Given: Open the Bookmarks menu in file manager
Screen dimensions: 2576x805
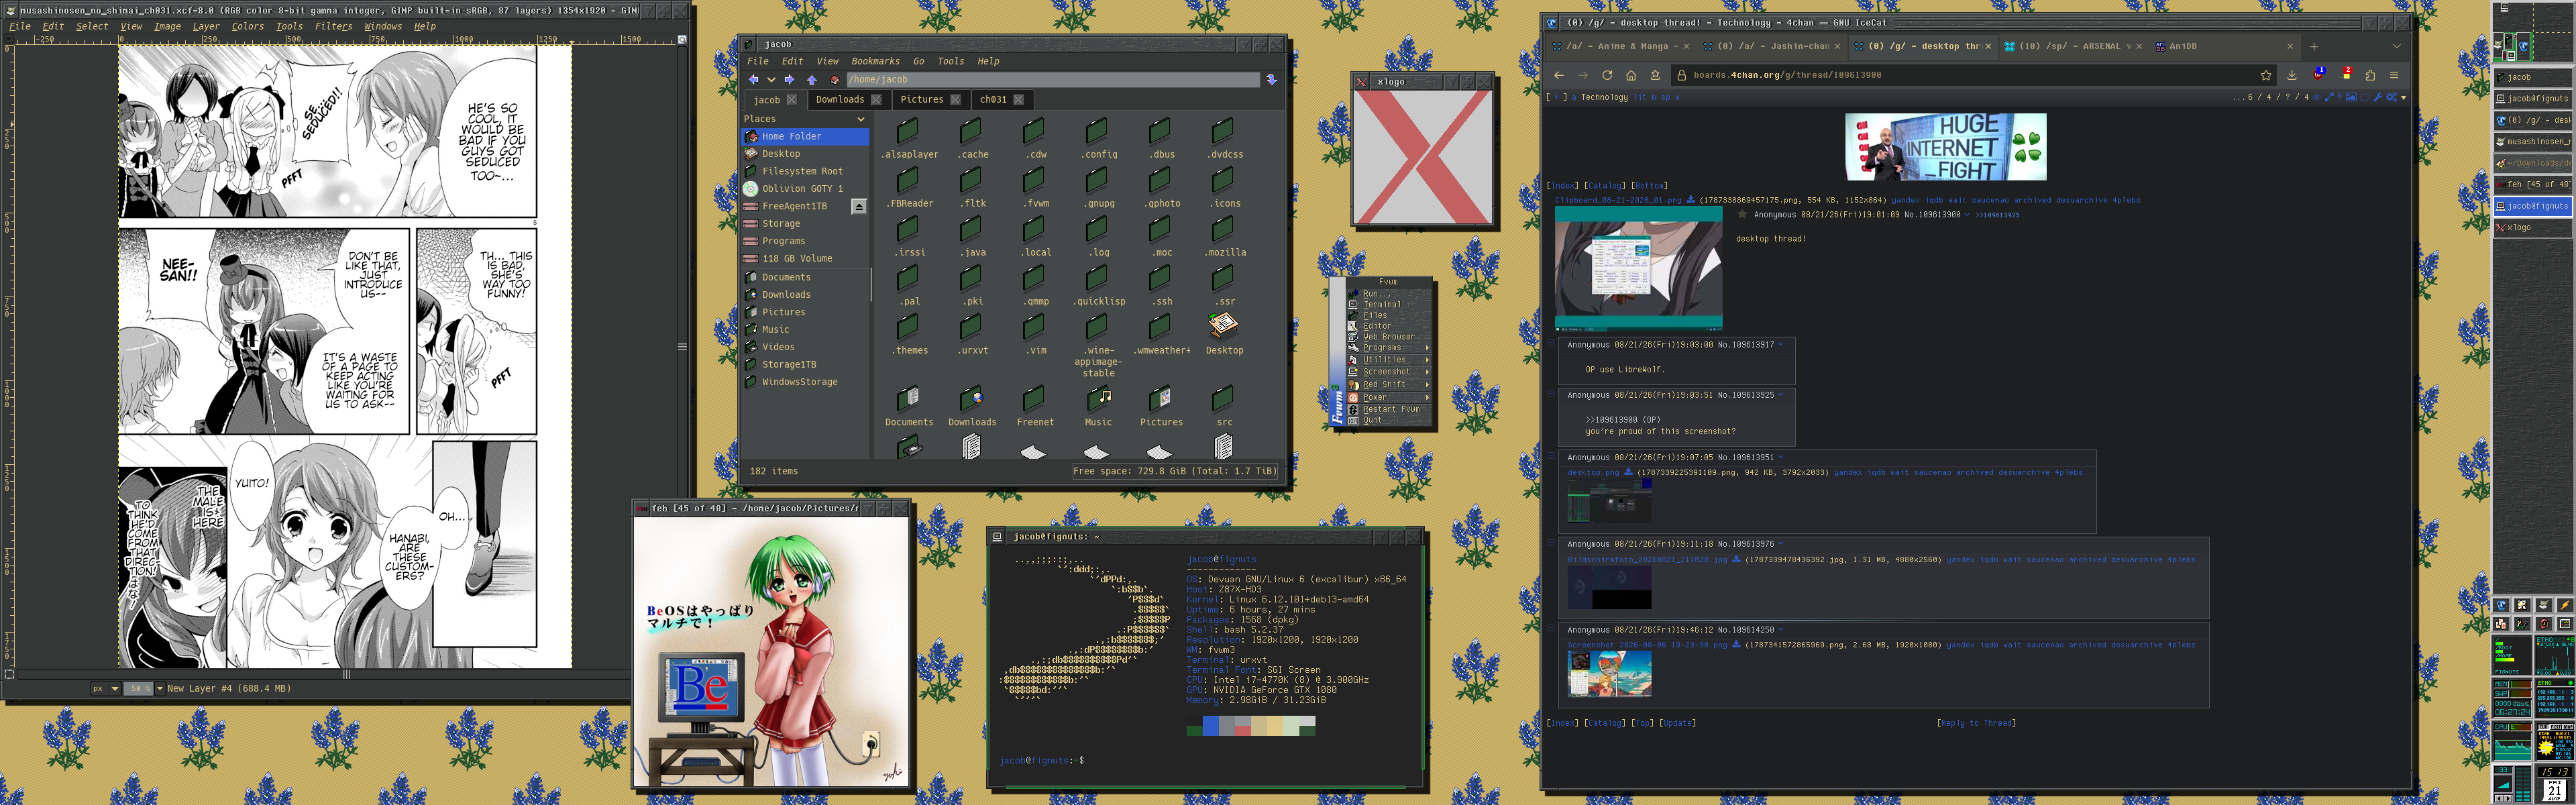Looking at the screenshot, I should 875,62.
